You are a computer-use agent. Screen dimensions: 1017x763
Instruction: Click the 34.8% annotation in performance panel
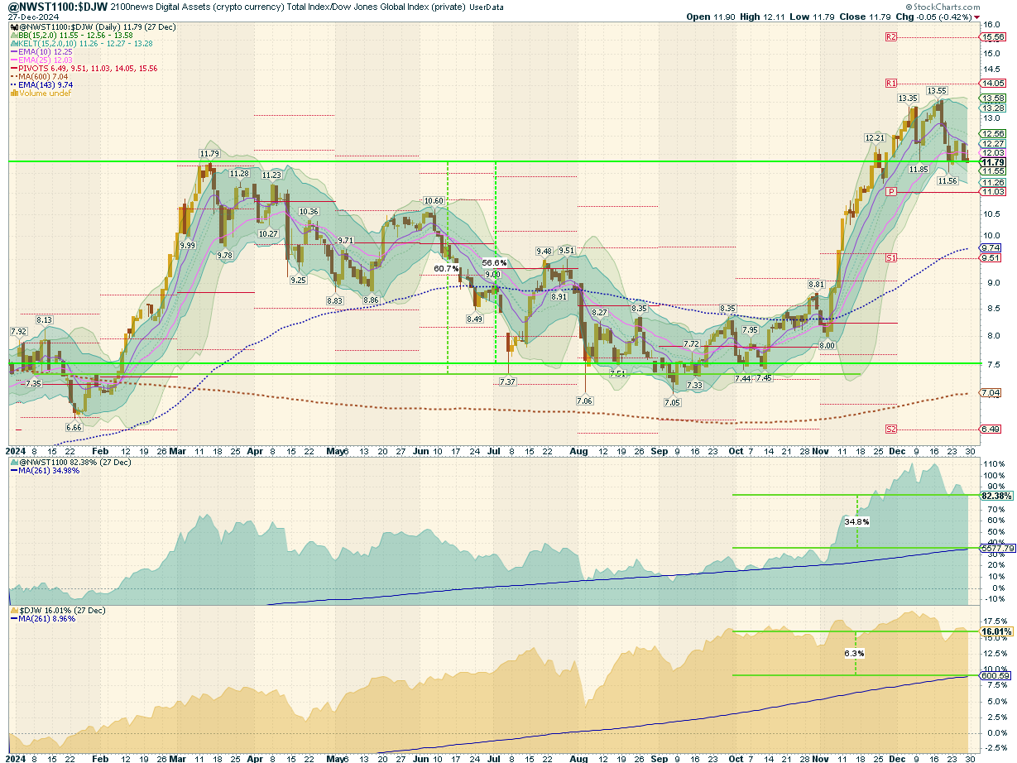click(856, 522)
